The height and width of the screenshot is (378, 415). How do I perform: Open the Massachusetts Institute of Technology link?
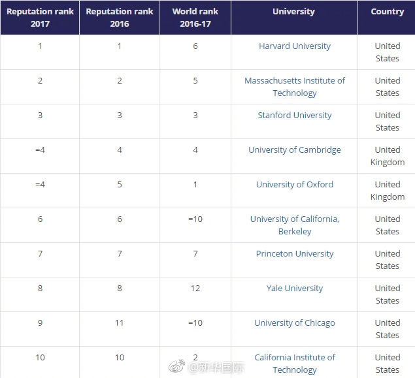pyautogui.click(x=295, y=87)
